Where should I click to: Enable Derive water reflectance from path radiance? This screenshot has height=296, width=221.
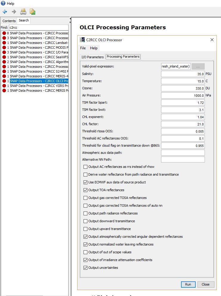pos(85,174)
